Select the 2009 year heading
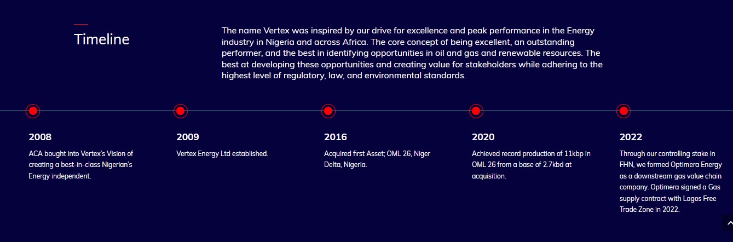Screen dimensions: 733x242 point(188,137)
